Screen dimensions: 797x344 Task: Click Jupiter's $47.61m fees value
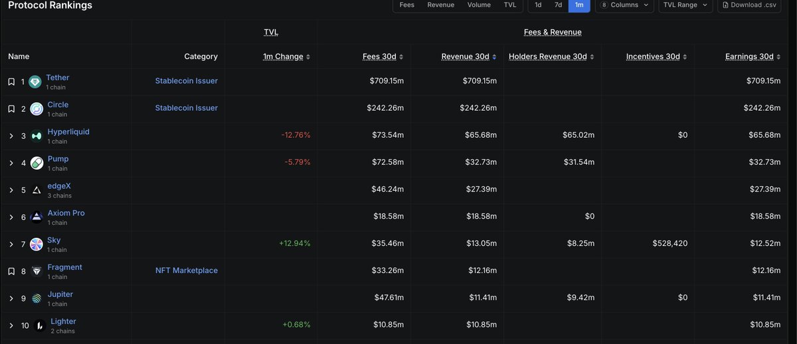coord(388,298)
